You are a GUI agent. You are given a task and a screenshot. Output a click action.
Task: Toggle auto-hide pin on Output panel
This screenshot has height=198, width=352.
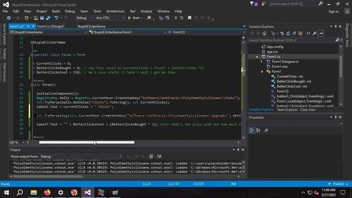pos(238,150)
